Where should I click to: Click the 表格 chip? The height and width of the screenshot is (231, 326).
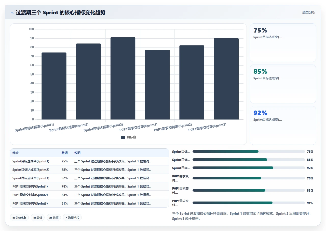tap(38, 218)
